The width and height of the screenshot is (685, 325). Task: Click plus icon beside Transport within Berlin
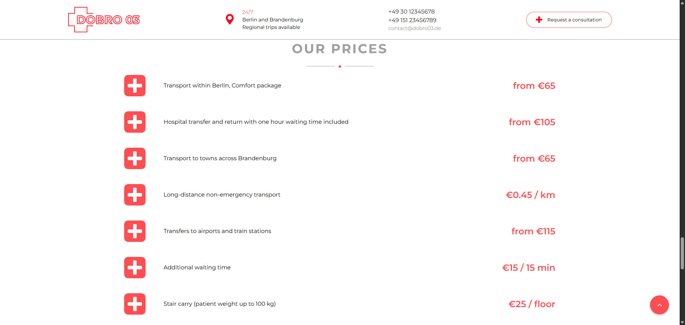pyautogui.click(x=135, y=86)
